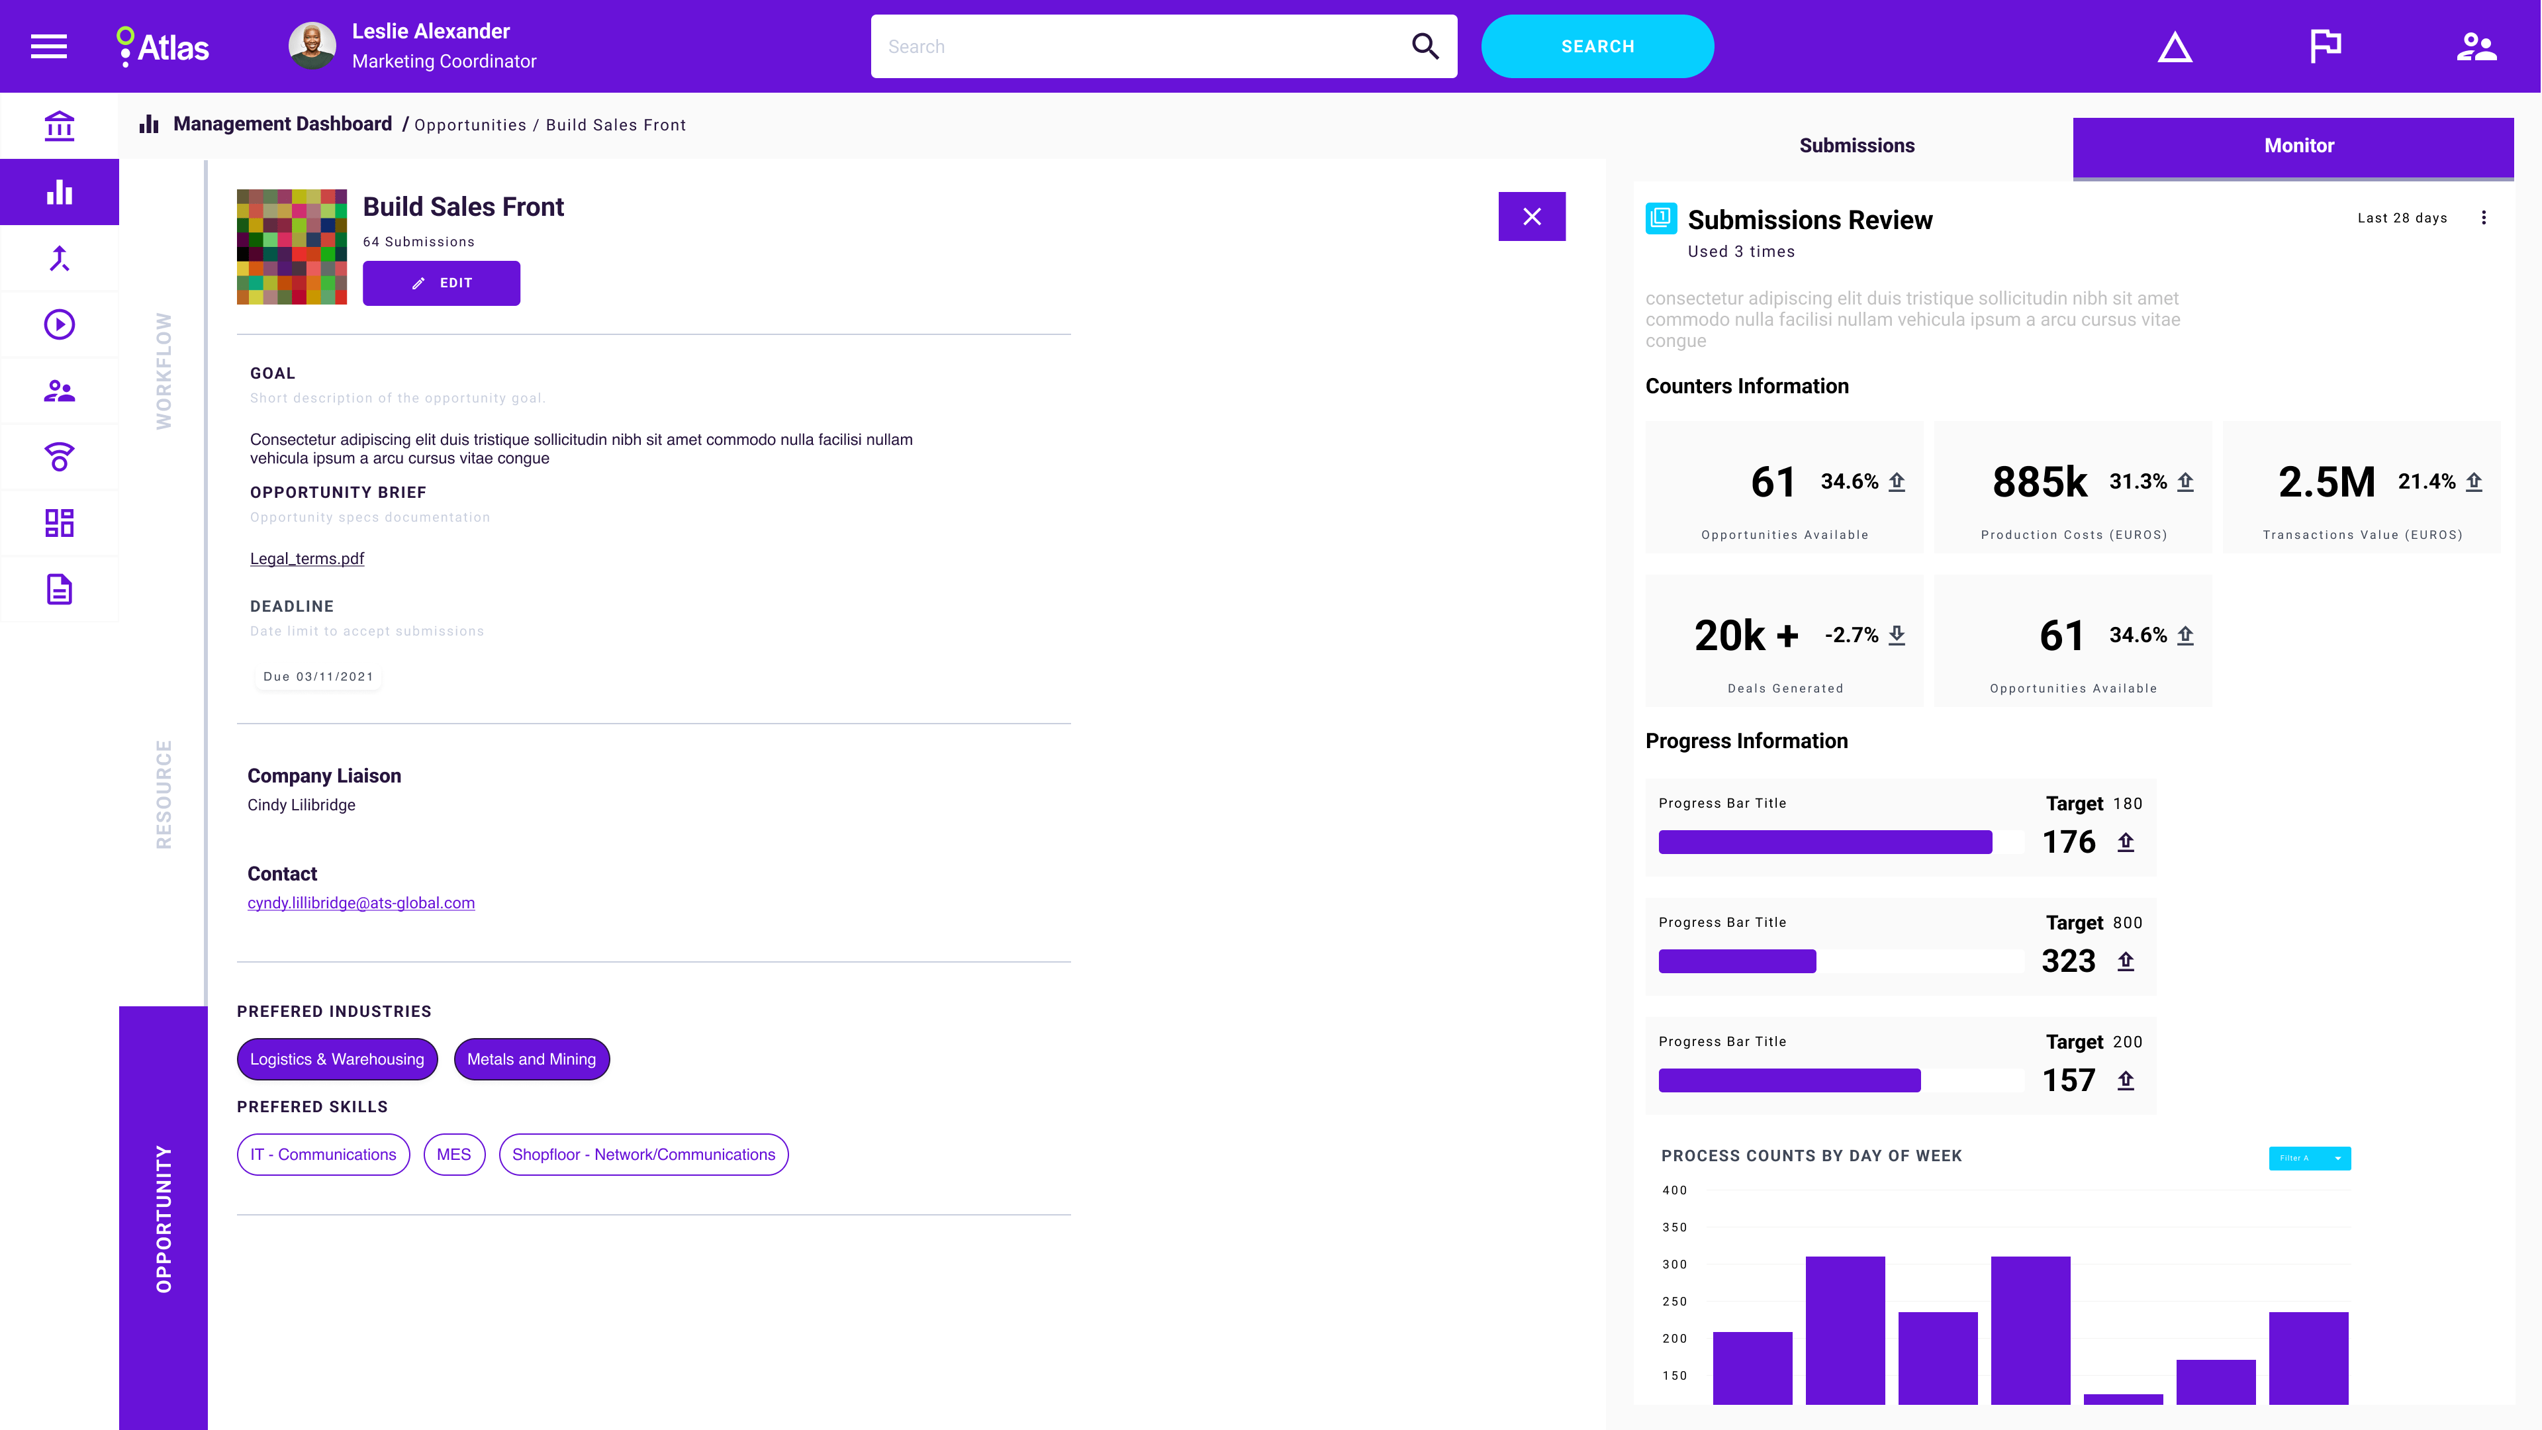Click the wifi signal sidebar icon
Viewport: 2542px width, 1430px height.
click(59, 457)
